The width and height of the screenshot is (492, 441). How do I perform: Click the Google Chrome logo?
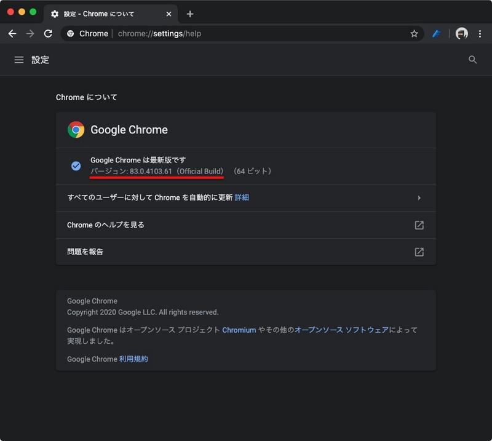coord(76,130)
